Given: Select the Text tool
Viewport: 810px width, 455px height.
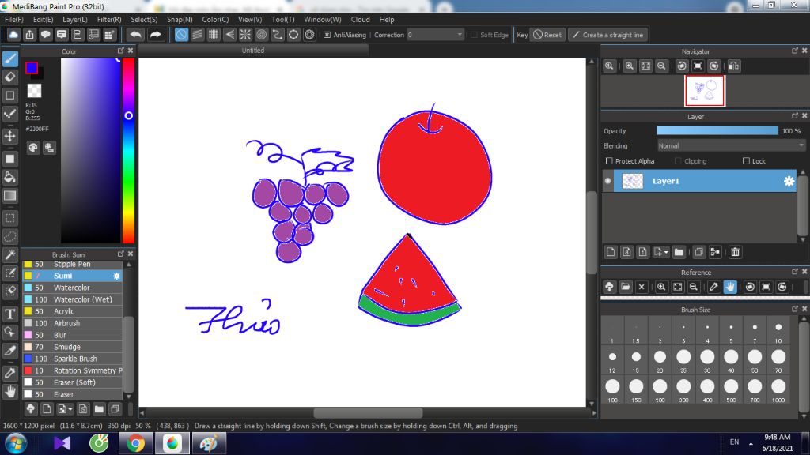Looking at the screenshot, I should (9, 314).
